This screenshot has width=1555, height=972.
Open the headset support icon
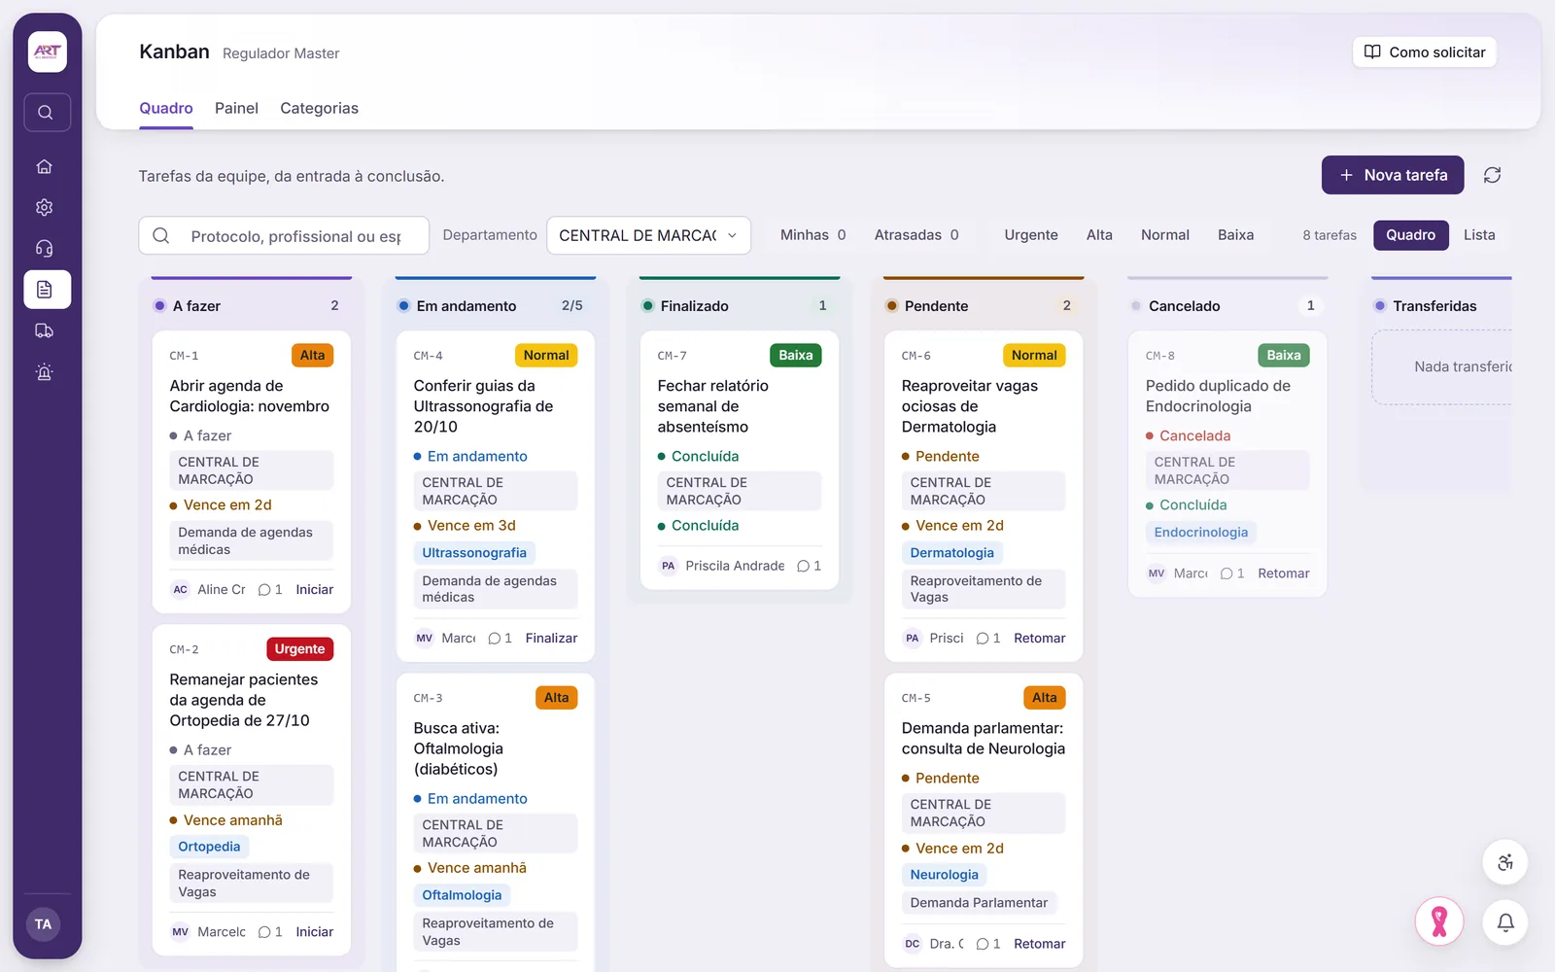coord(45,248)
